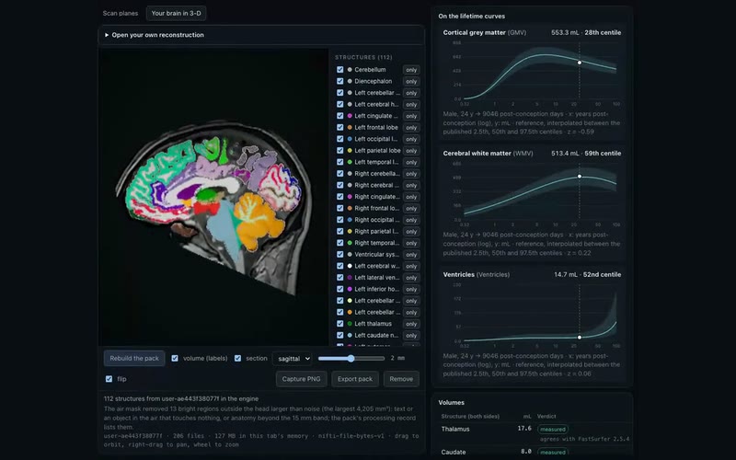Uncheck the Left caudate structure checkbox
This screenshot has height=460, width=736.
pyautogui.click(x=339, y=335)
